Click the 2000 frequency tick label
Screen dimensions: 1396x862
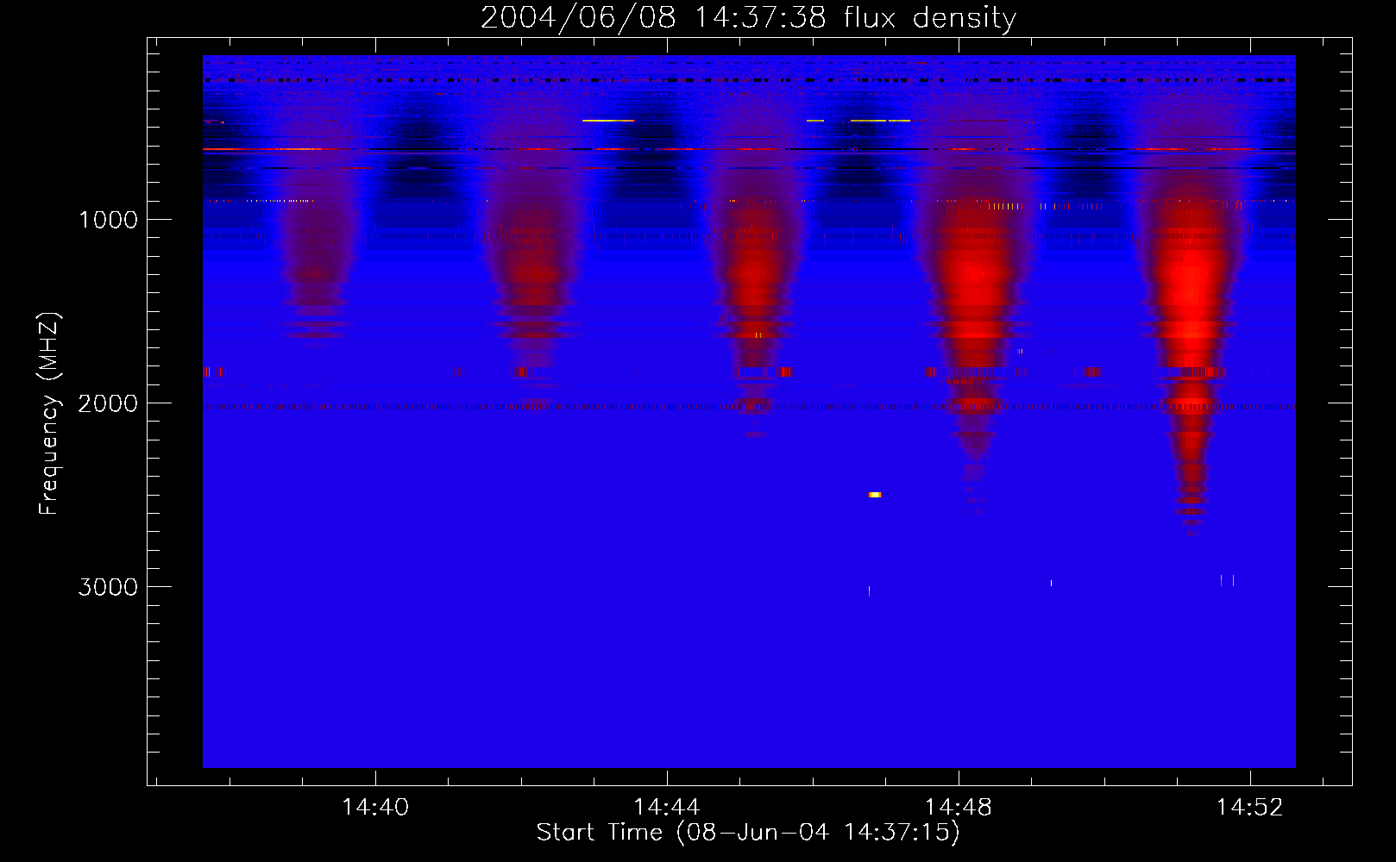pyautogui.click(x=108, y=403)
